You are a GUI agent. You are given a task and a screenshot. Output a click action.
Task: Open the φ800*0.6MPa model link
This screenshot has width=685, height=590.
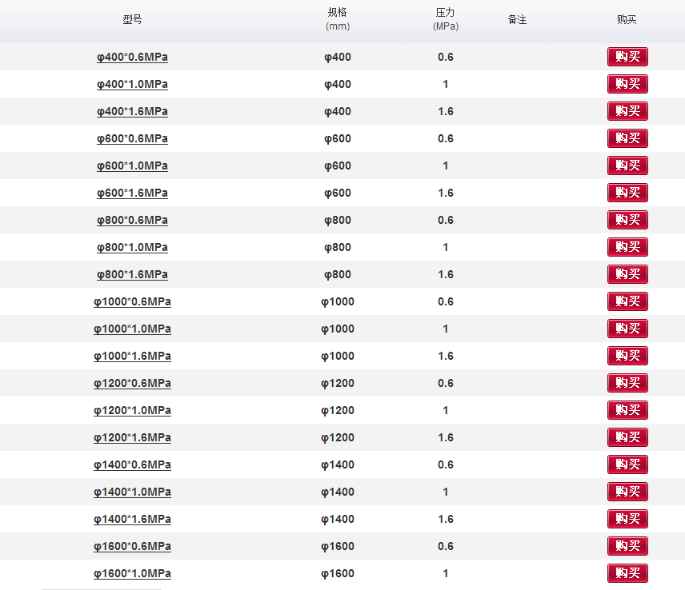click(132, 220)
